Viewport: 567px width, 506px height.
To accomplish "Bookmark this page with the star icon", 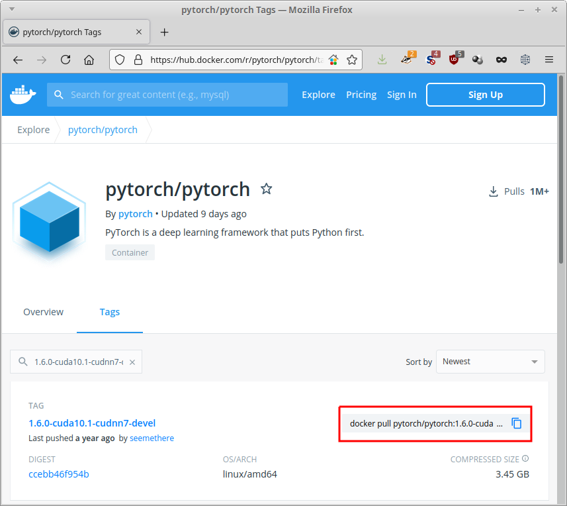I will (352, 60).
